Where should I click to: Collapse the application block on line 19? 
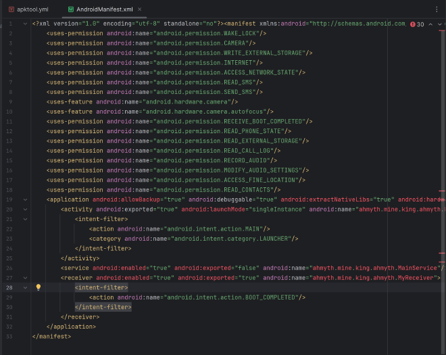25,199
